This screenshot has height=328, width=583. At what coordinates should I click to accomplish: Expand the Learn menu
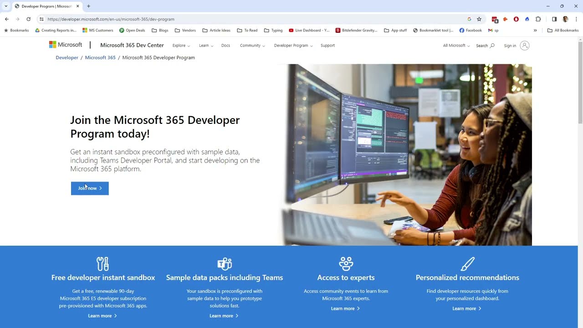click(206, 46)
